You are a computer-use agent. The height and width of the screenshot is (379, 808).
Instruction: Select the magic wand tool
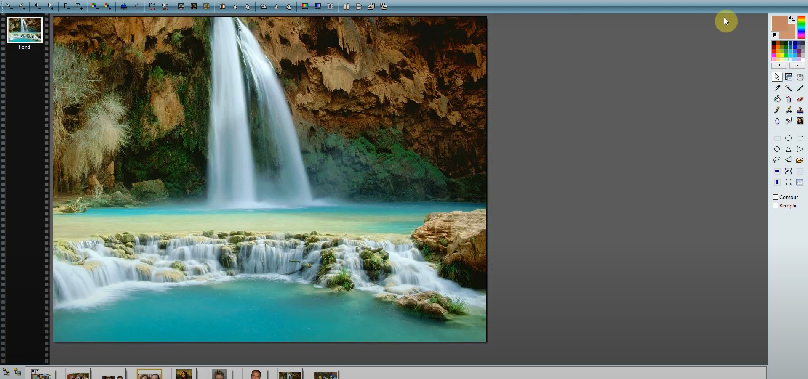pos(788,88)
